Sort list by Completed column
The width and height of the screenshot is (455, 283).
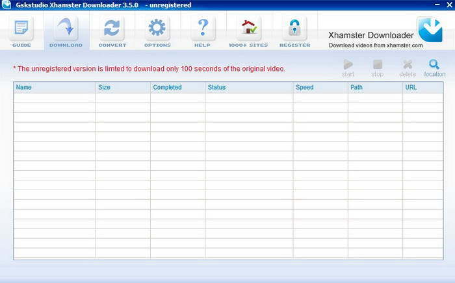177,87
